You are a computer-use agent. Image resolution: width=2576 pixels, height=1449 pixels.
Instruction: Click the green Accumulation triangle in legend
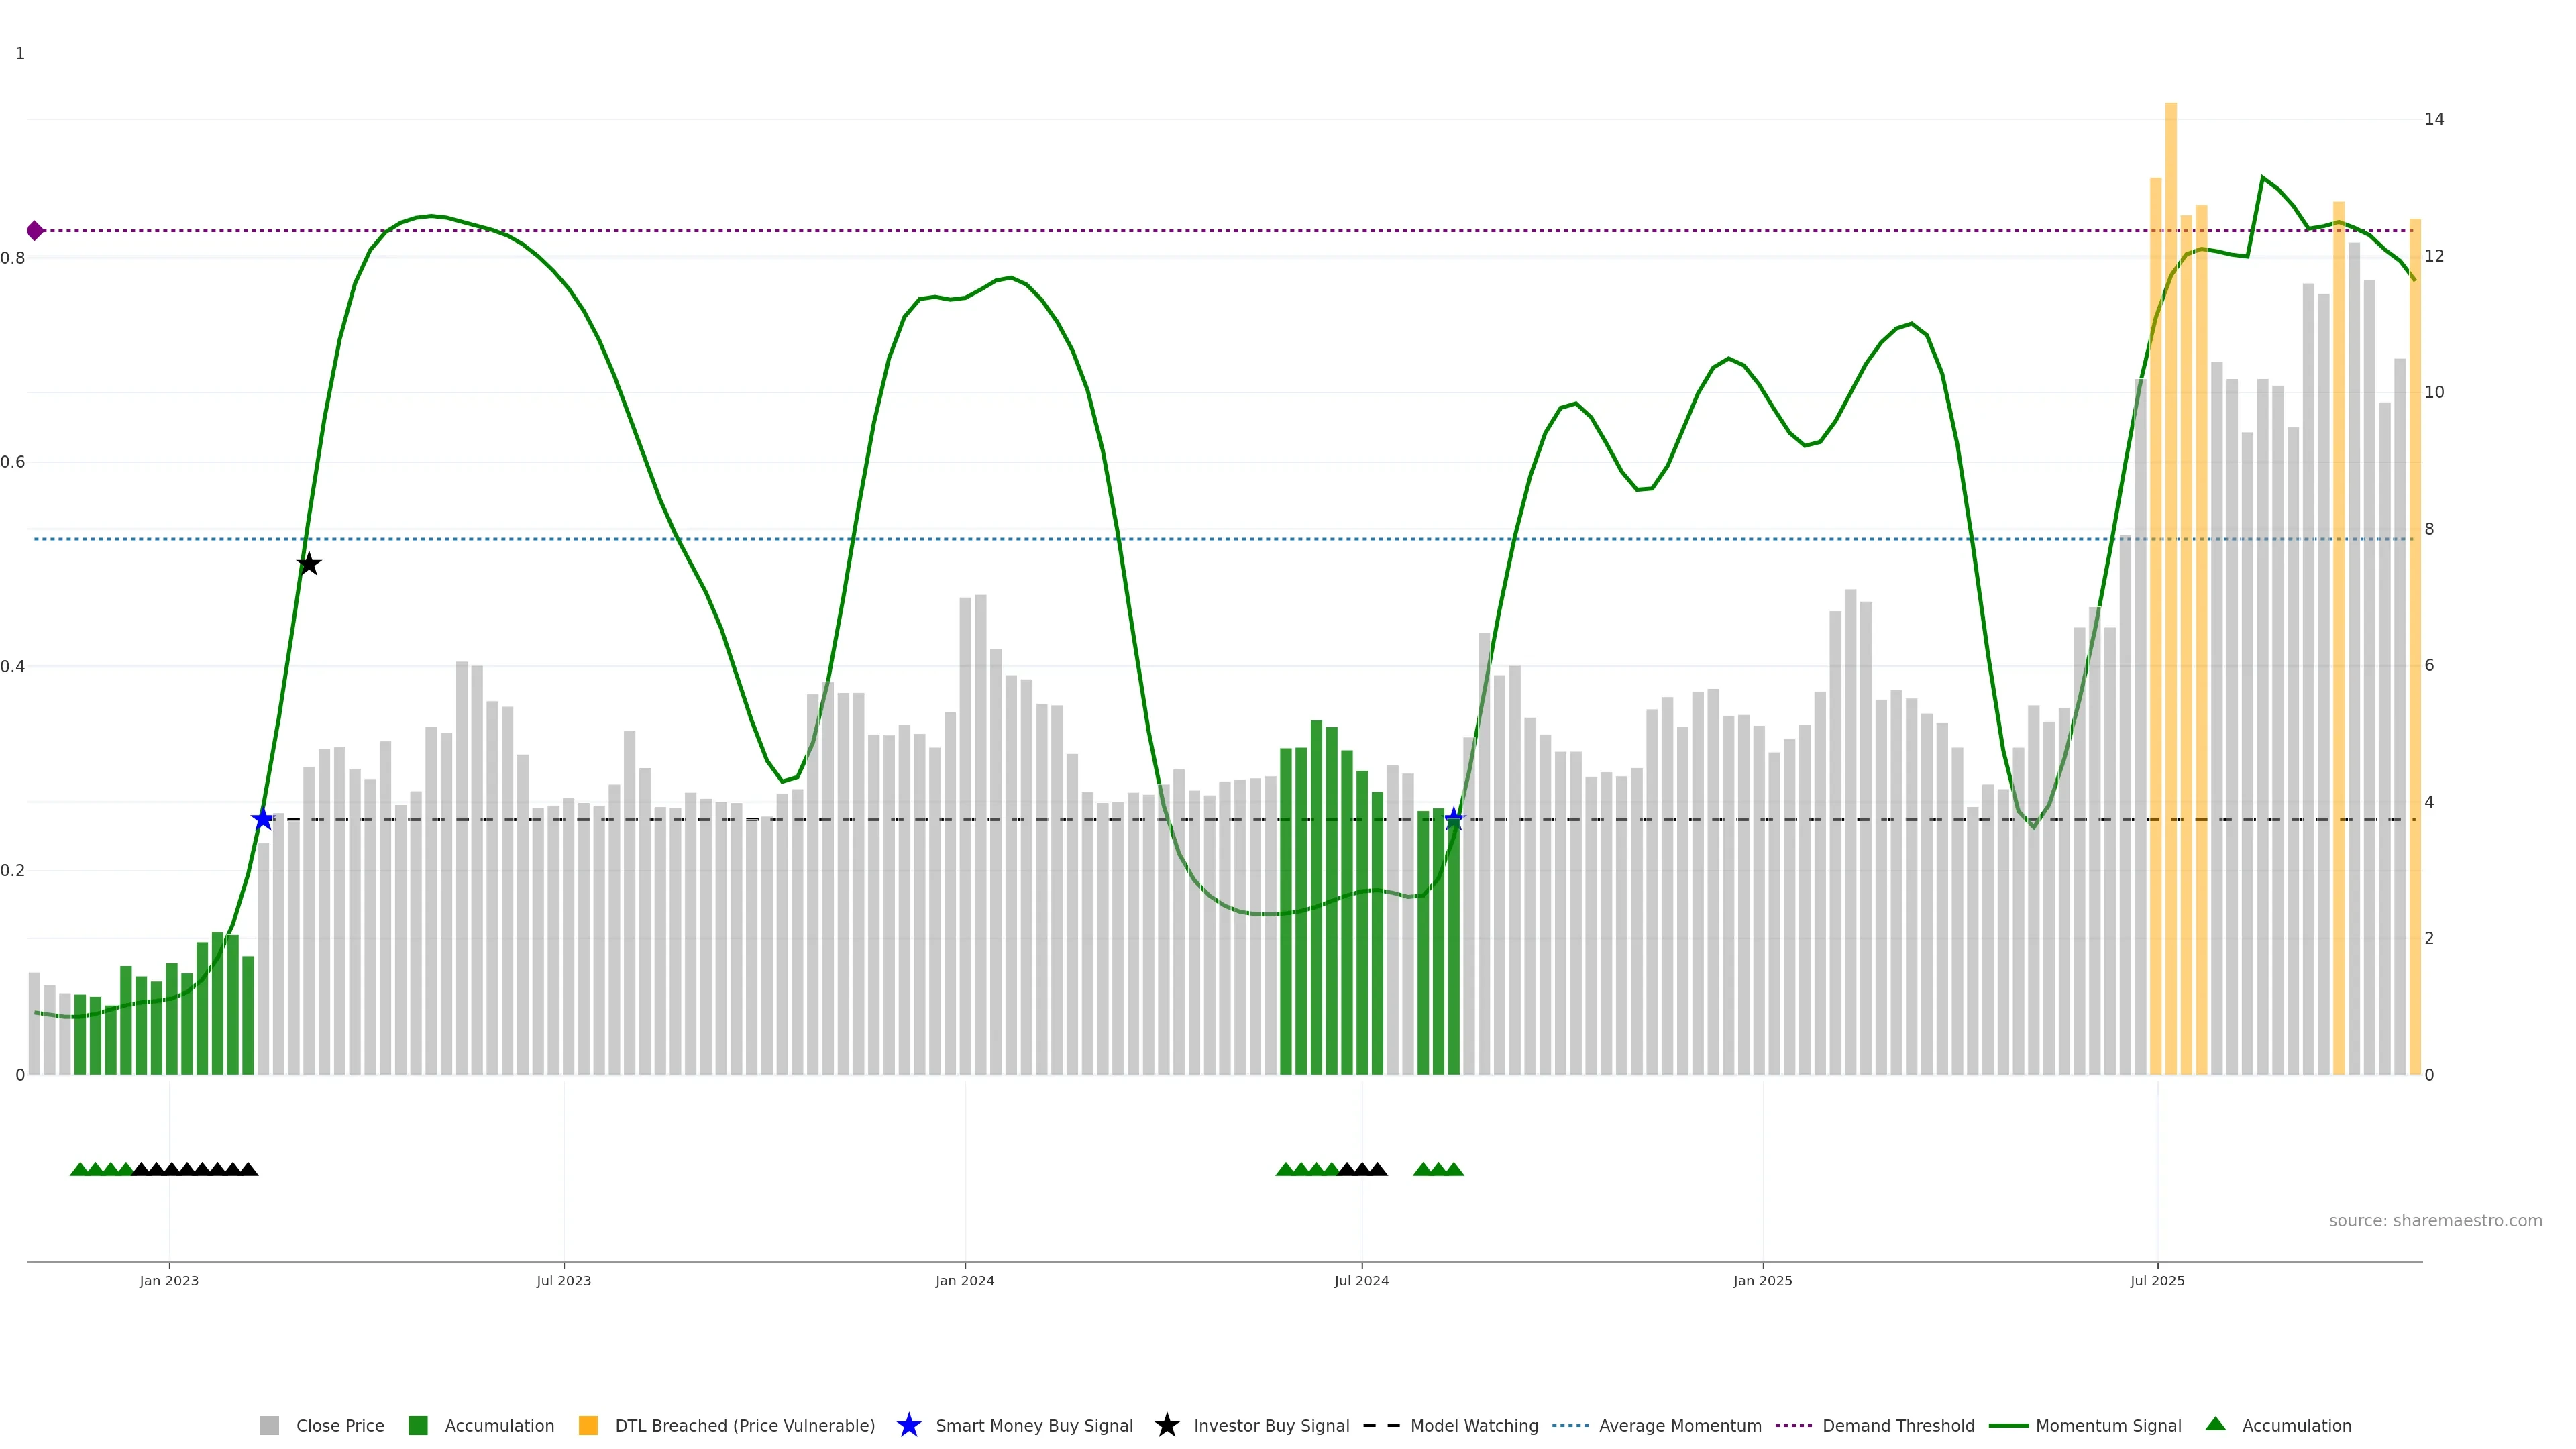pyautogui.click(x=2215, y=1424)
